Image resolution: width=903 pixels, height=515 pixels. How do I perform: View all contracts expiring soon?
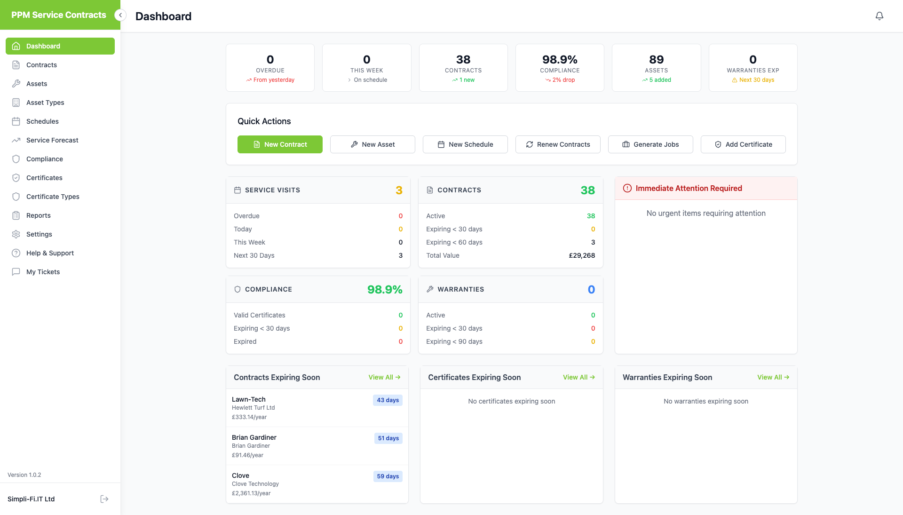pos(385,377)
